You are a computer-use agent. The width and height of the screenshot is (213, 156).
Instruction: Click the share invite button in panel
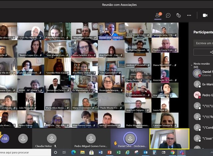pos(211,52)
